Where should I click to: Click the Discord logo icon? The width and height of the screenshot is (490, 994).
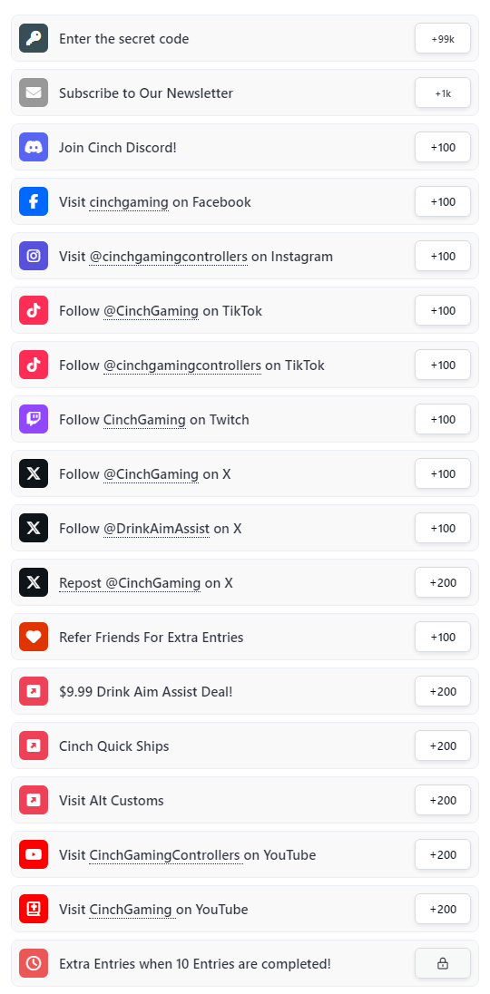(x=34, y=147)
